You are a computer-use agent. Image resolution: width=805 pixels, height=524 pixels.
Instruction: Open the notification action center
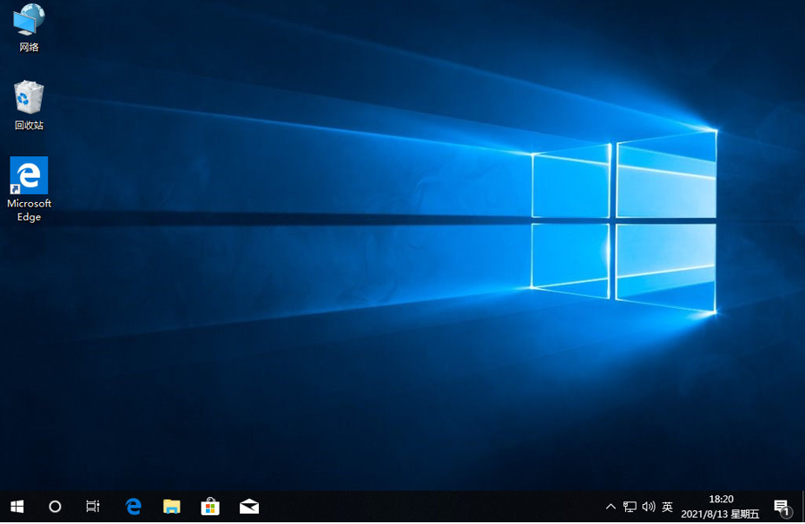click(x=781, y=507)
